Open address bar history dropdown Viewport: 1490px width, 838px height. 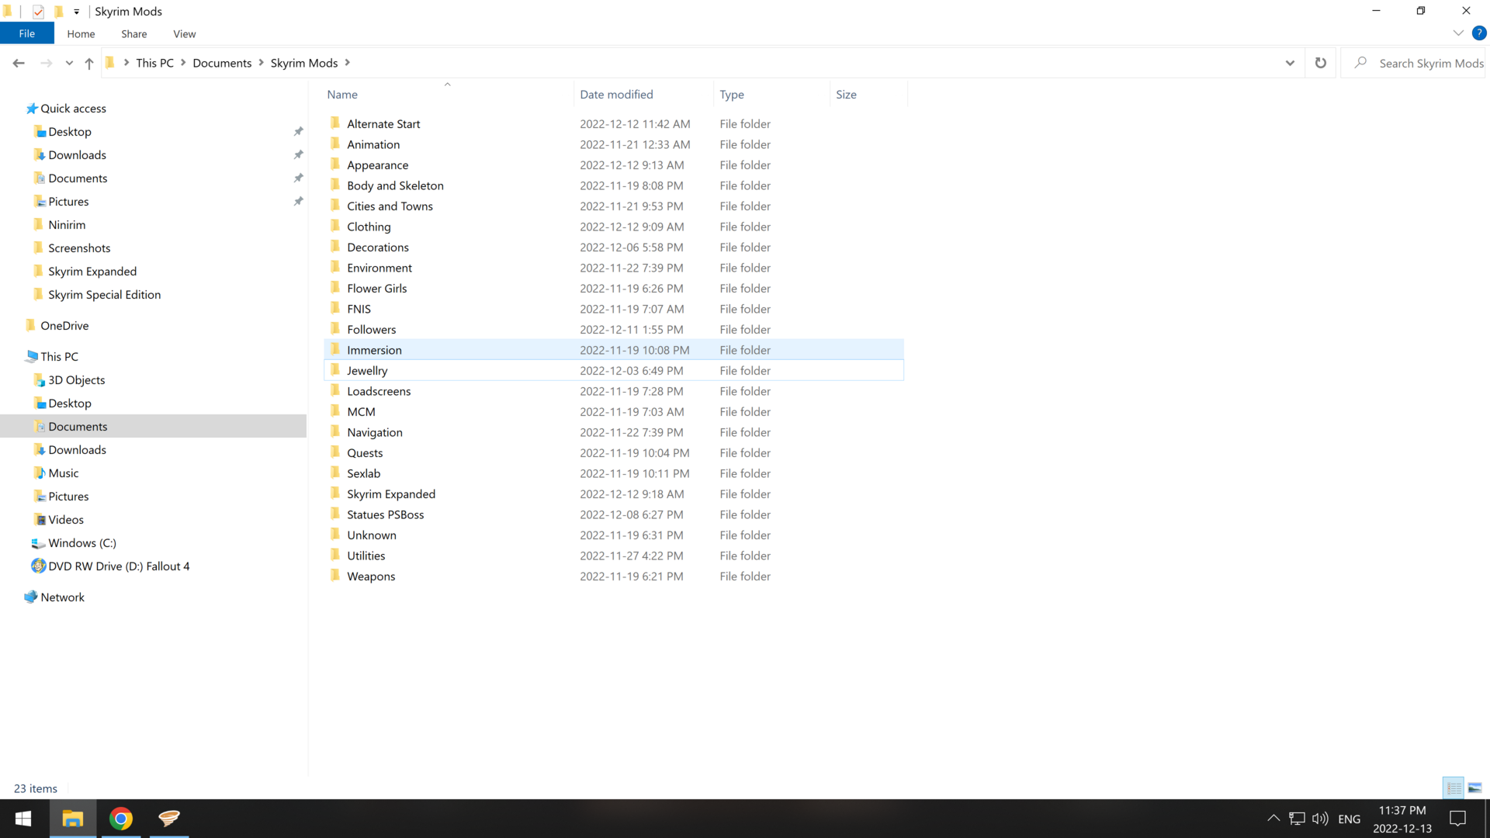(1290, 63)
